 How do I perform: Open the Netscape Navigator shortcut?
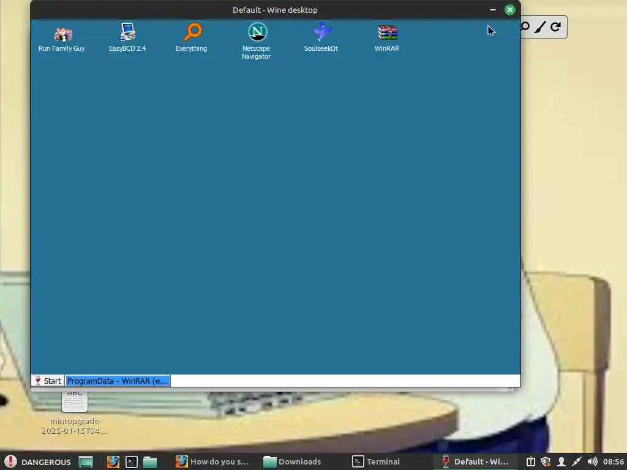[257, 41]
